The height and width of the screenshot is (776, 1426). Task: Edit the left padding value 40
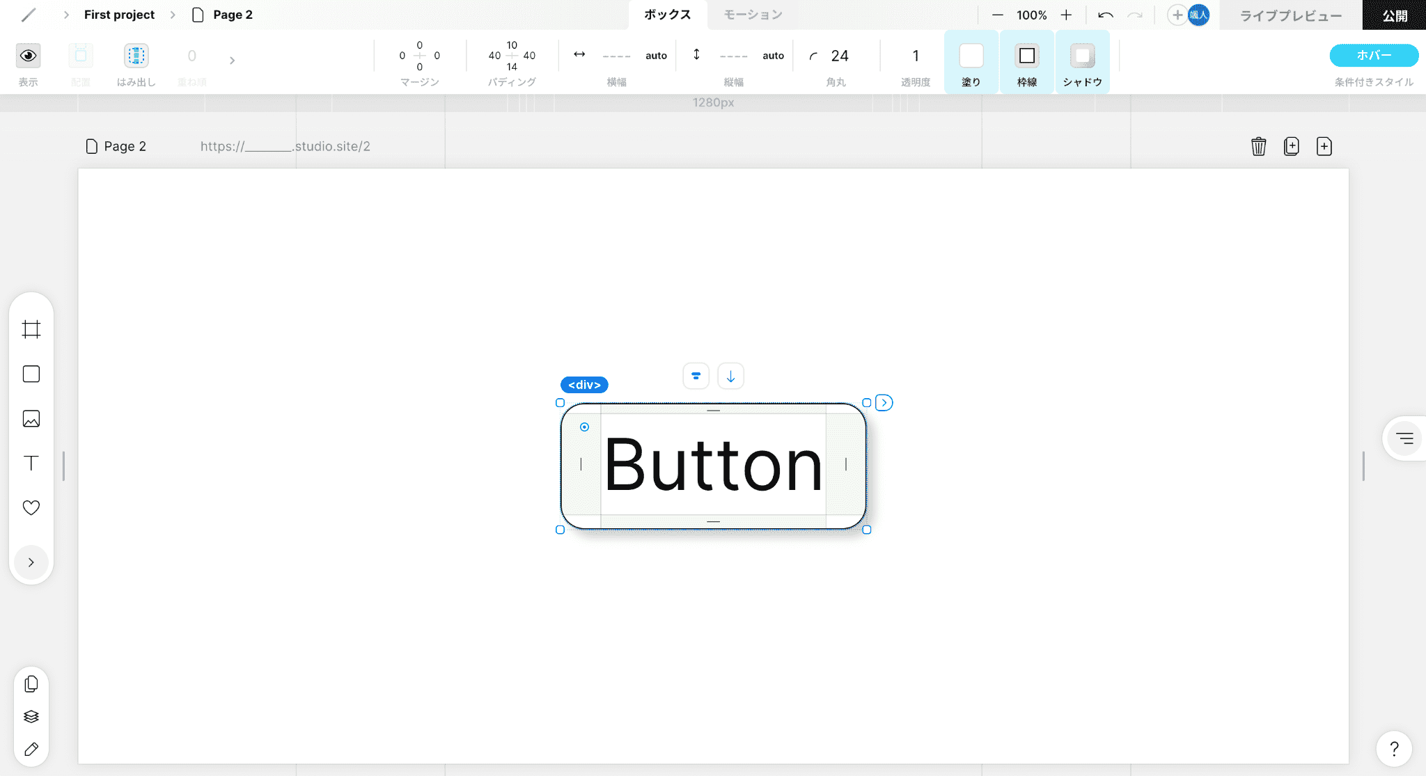coord(494,56)
